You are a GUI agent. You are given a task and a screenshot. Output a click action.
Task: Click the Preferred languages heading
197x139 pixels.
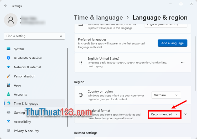[x=92, y=40]
